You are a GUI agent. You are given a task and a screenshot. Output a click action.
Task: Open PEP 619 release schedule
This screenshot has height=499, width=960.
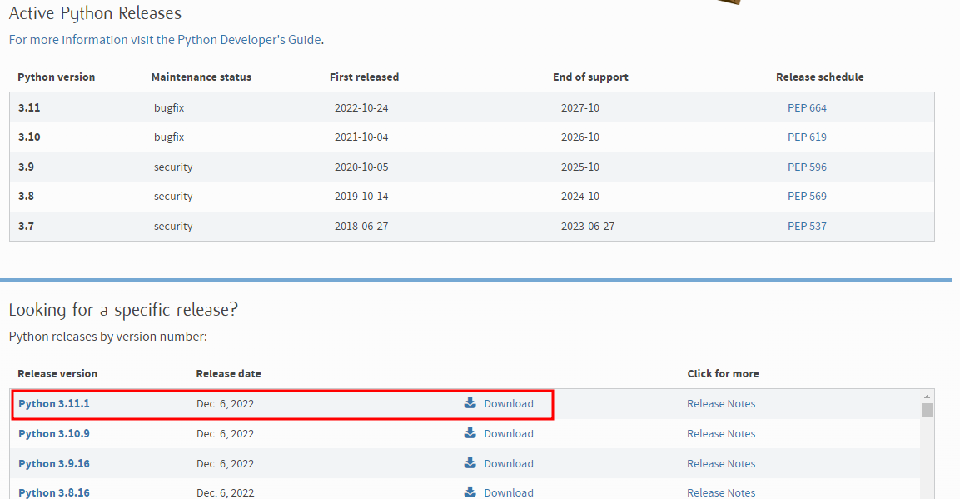coord(807,137)
